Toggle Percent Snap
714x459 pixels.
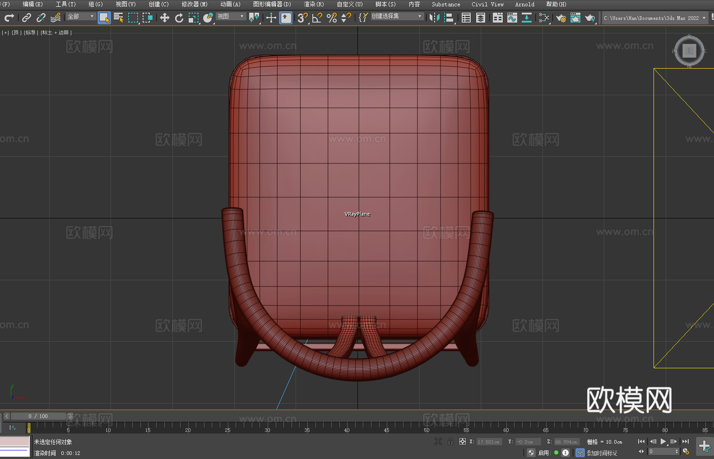coord(332,18)
